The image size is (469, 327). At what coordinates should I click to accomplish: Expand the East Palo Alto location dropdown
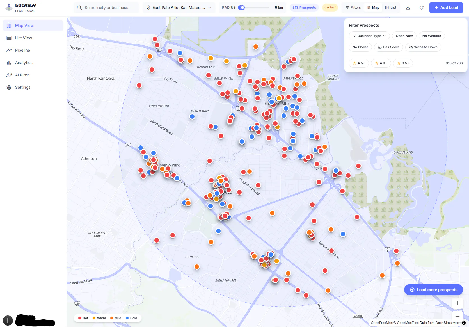point(179,8)
